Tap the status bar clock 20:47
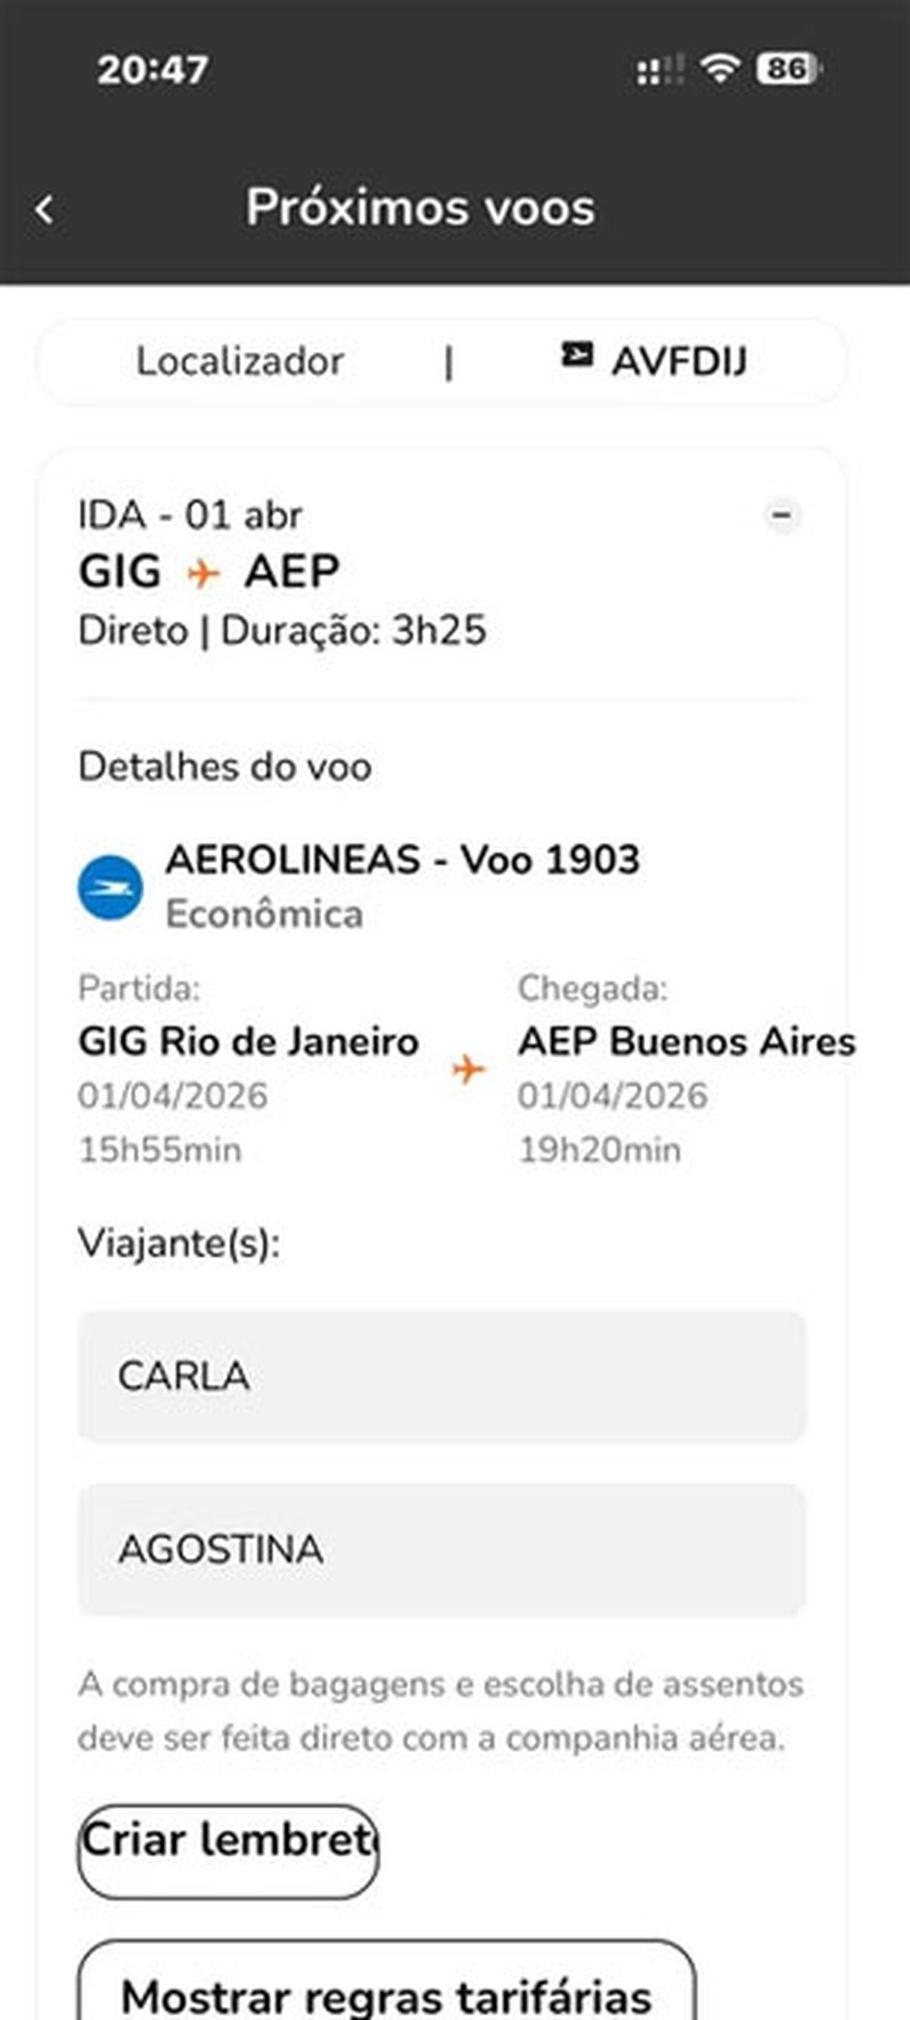The width and height of the screenshot is (910, 2020). pyautogui.click(x=152, y=70)
